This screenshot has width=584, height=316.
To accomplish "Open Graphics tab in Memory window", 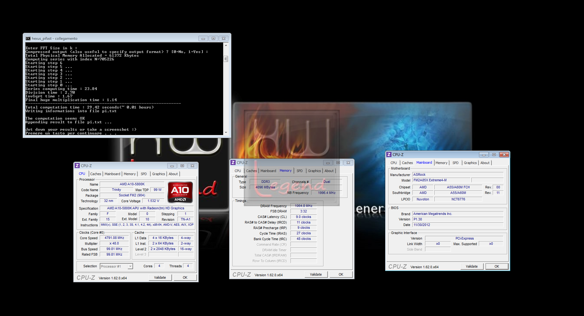I will (x=315, y=171).
